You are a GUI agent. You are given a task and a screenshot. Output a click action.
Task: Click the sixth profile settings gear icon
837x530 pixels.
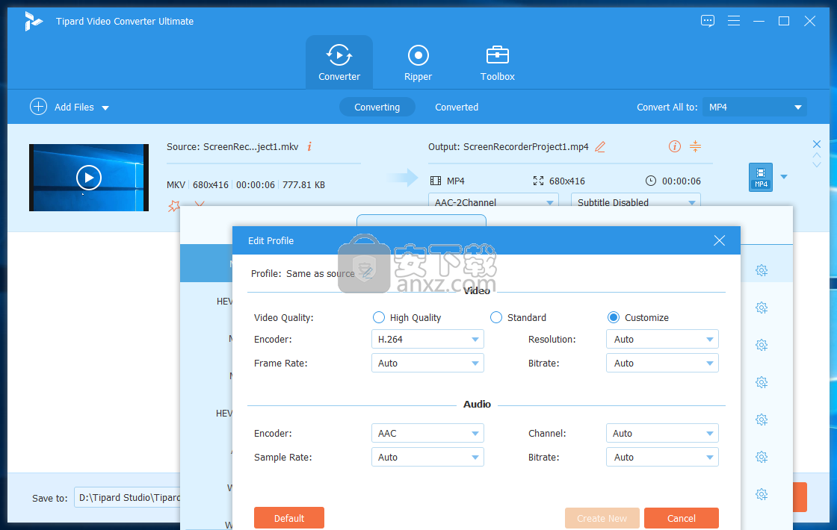[762, 457]
